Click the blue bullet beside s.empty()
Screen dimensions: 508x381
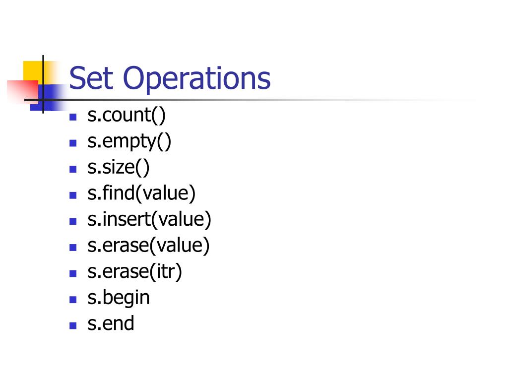(x=73, y=143)
